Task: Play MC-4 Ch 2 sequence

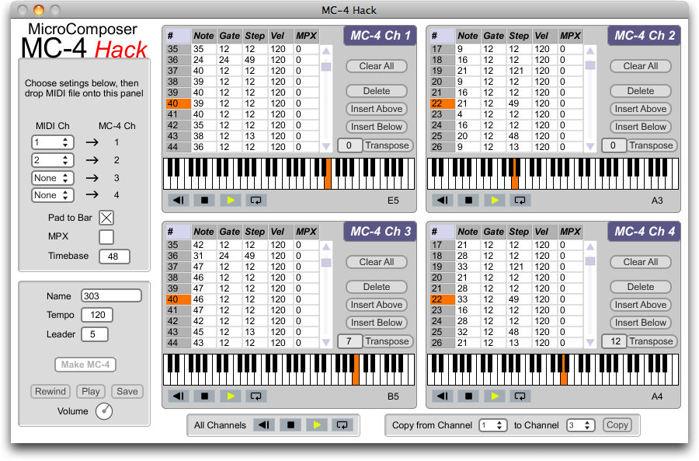Action: pyautogui.click(x=495, y=201)
